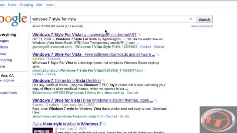Open the 'more' dropdown in the top bar
This screenshot has height=133, width=237.
[50, 5]
